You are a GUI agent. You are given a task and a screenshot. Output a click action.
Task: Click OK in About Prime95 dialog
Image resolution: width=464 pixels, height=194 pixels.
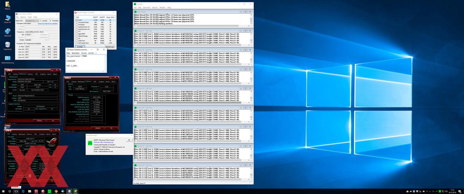click(x=129, y=140)
